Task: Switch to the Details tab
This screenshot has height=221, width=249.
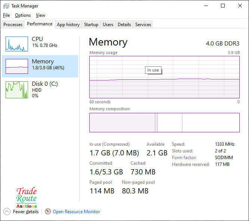Action: pyautogui.click(x=124, y=25)
